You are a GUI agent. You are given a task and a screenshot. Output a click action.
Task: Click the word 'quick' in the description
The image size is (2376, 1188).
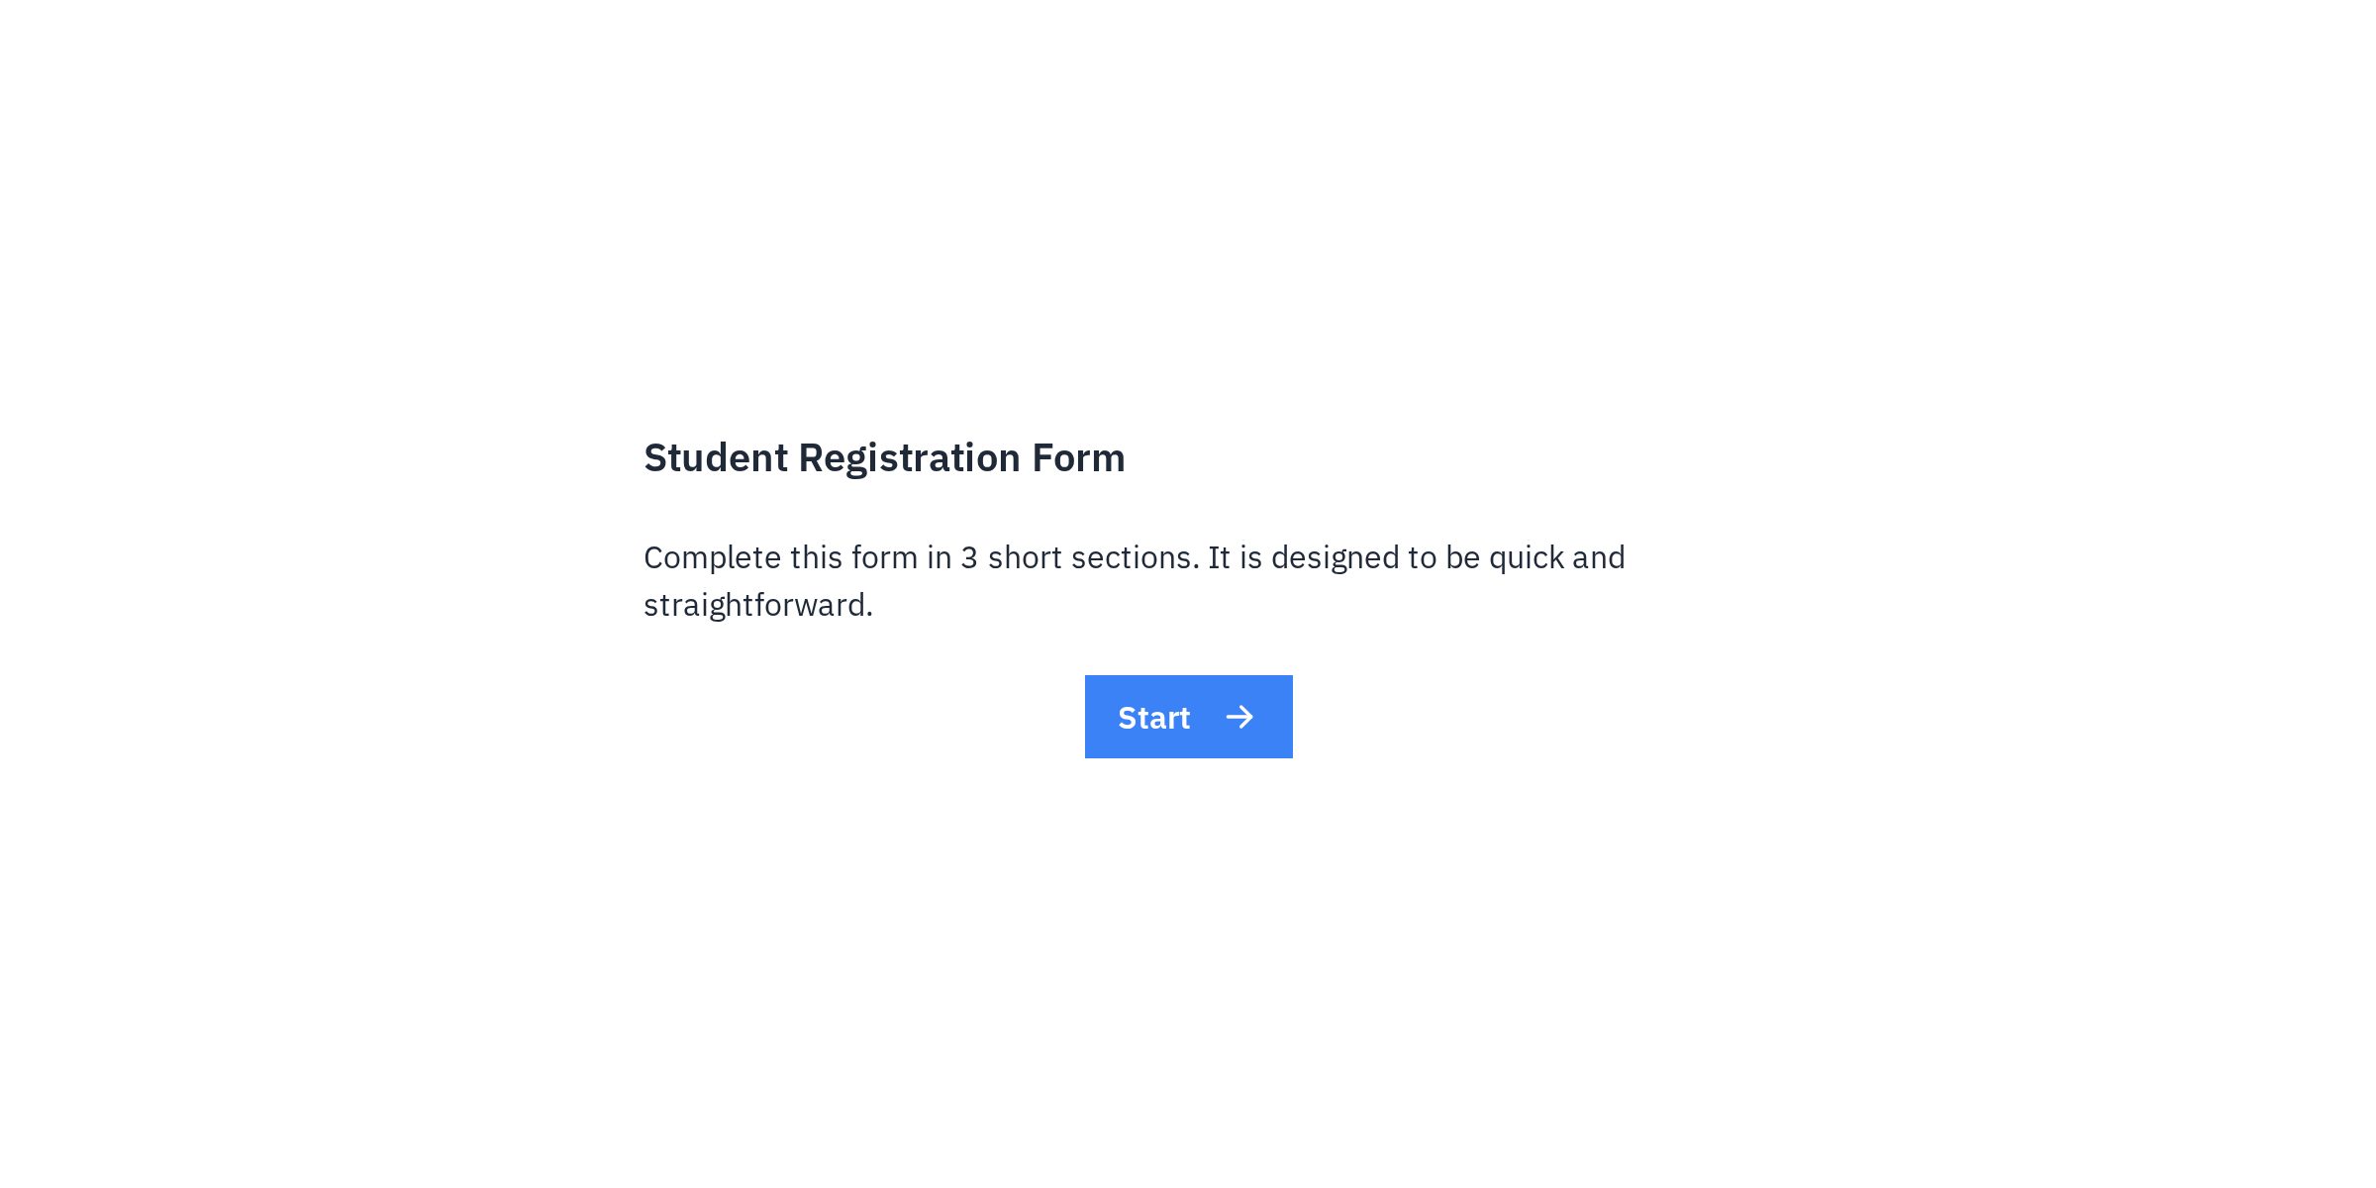[1526, 558]
